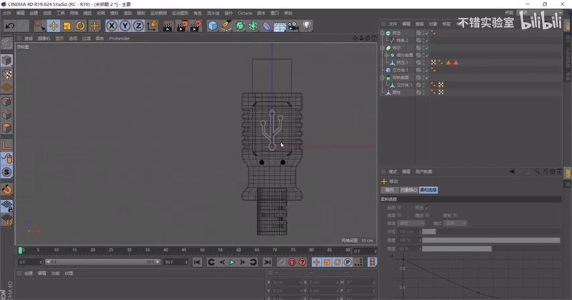Toggle the Enable Snap S icon

[x=7, y=172]
